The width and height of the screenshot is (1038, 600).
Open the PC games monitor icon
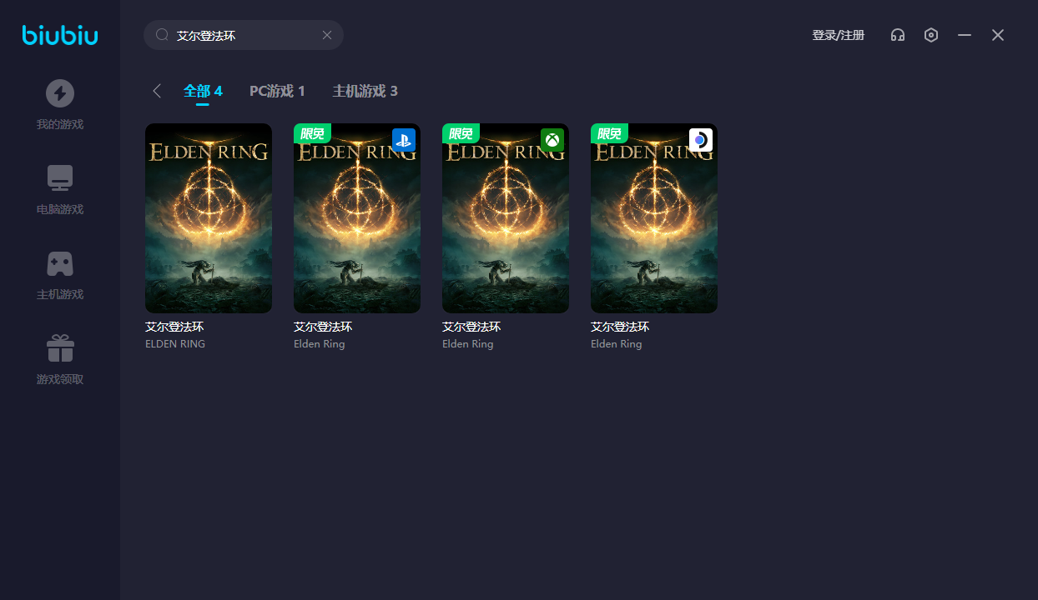click(60, 178)
